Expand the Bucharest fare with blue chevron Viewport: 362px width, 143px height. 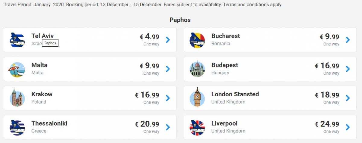348,40
